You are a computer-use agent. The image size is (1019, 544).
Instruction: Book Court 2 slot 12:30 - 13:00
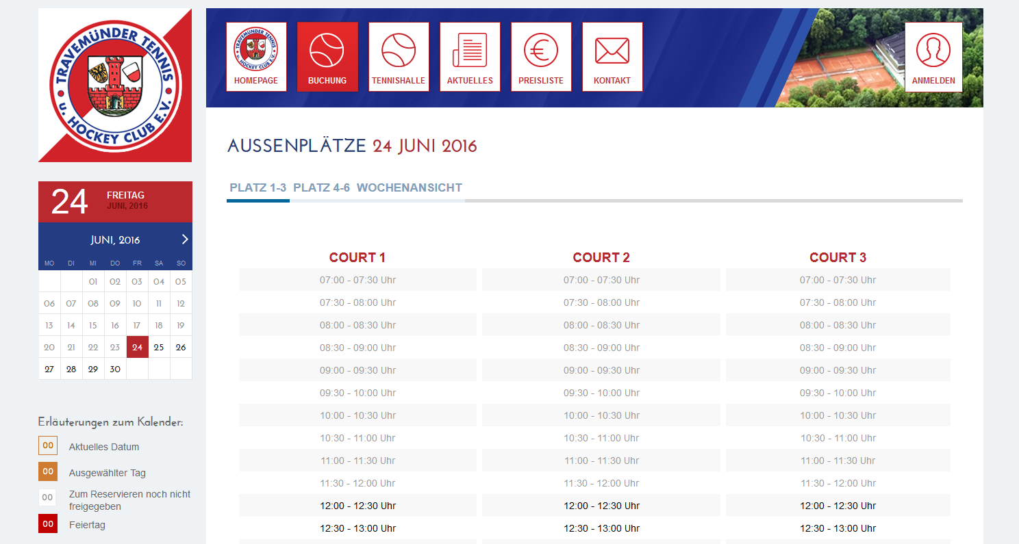coord(601,528)
